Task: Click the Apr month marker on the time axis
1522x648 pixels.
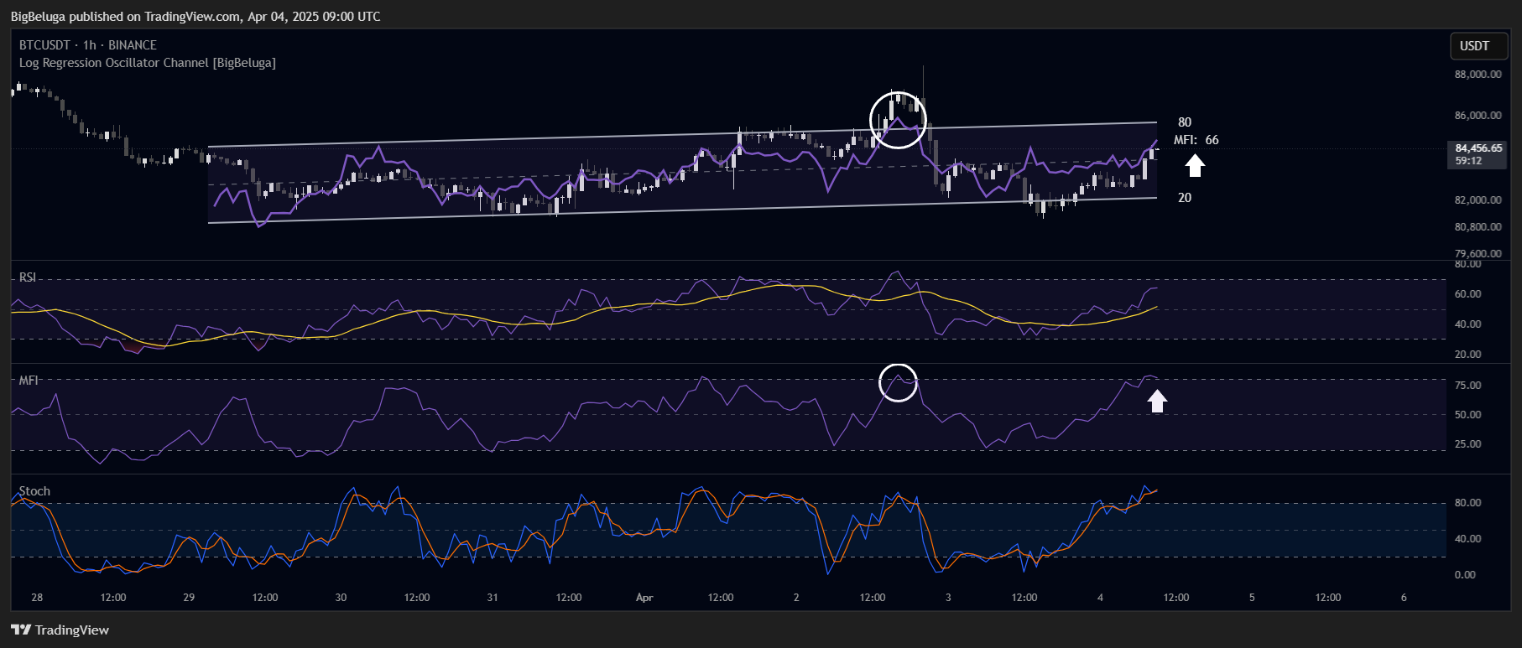Action: coord(644,598)
